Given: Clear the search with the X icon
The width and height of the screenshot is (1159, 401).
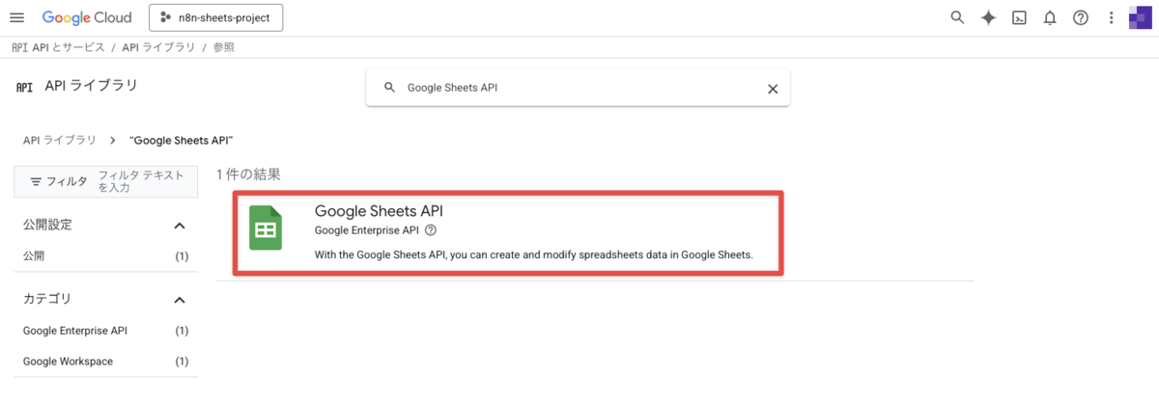Looking at the screenshot, I should 772,88.
